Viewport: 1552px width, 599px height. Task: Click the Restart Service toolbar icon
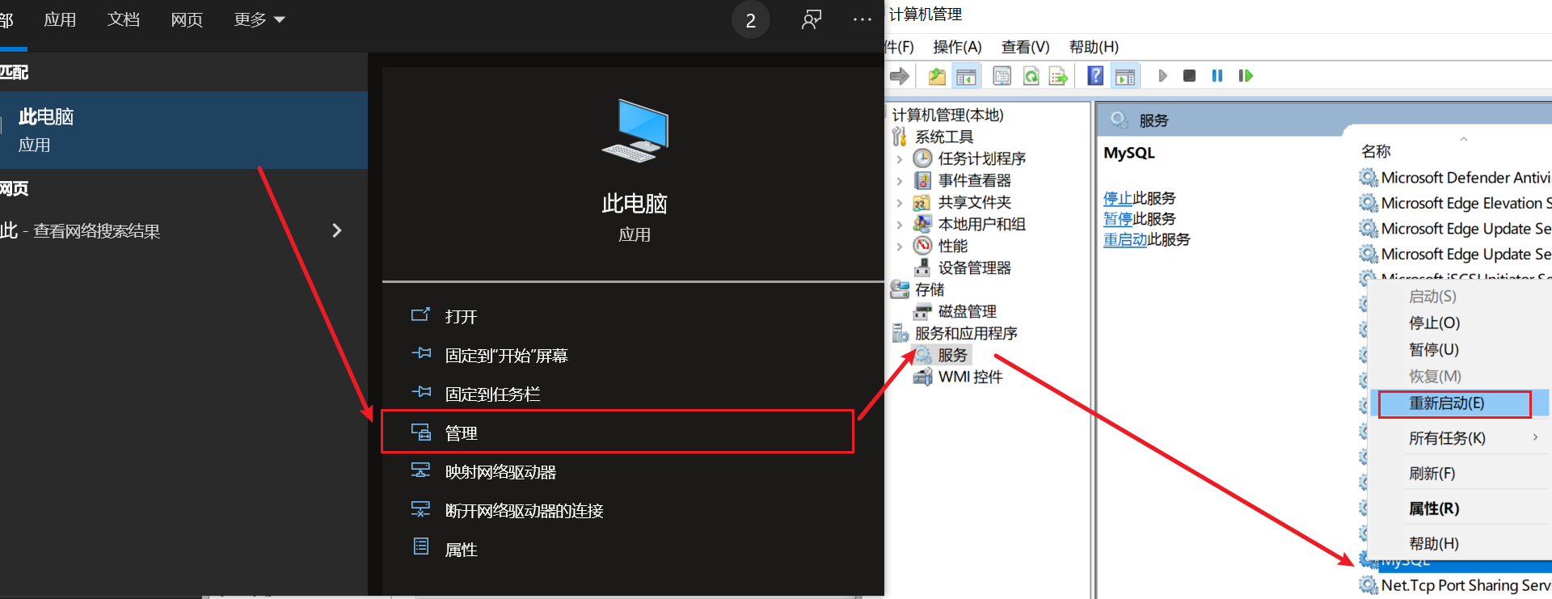1246,76
